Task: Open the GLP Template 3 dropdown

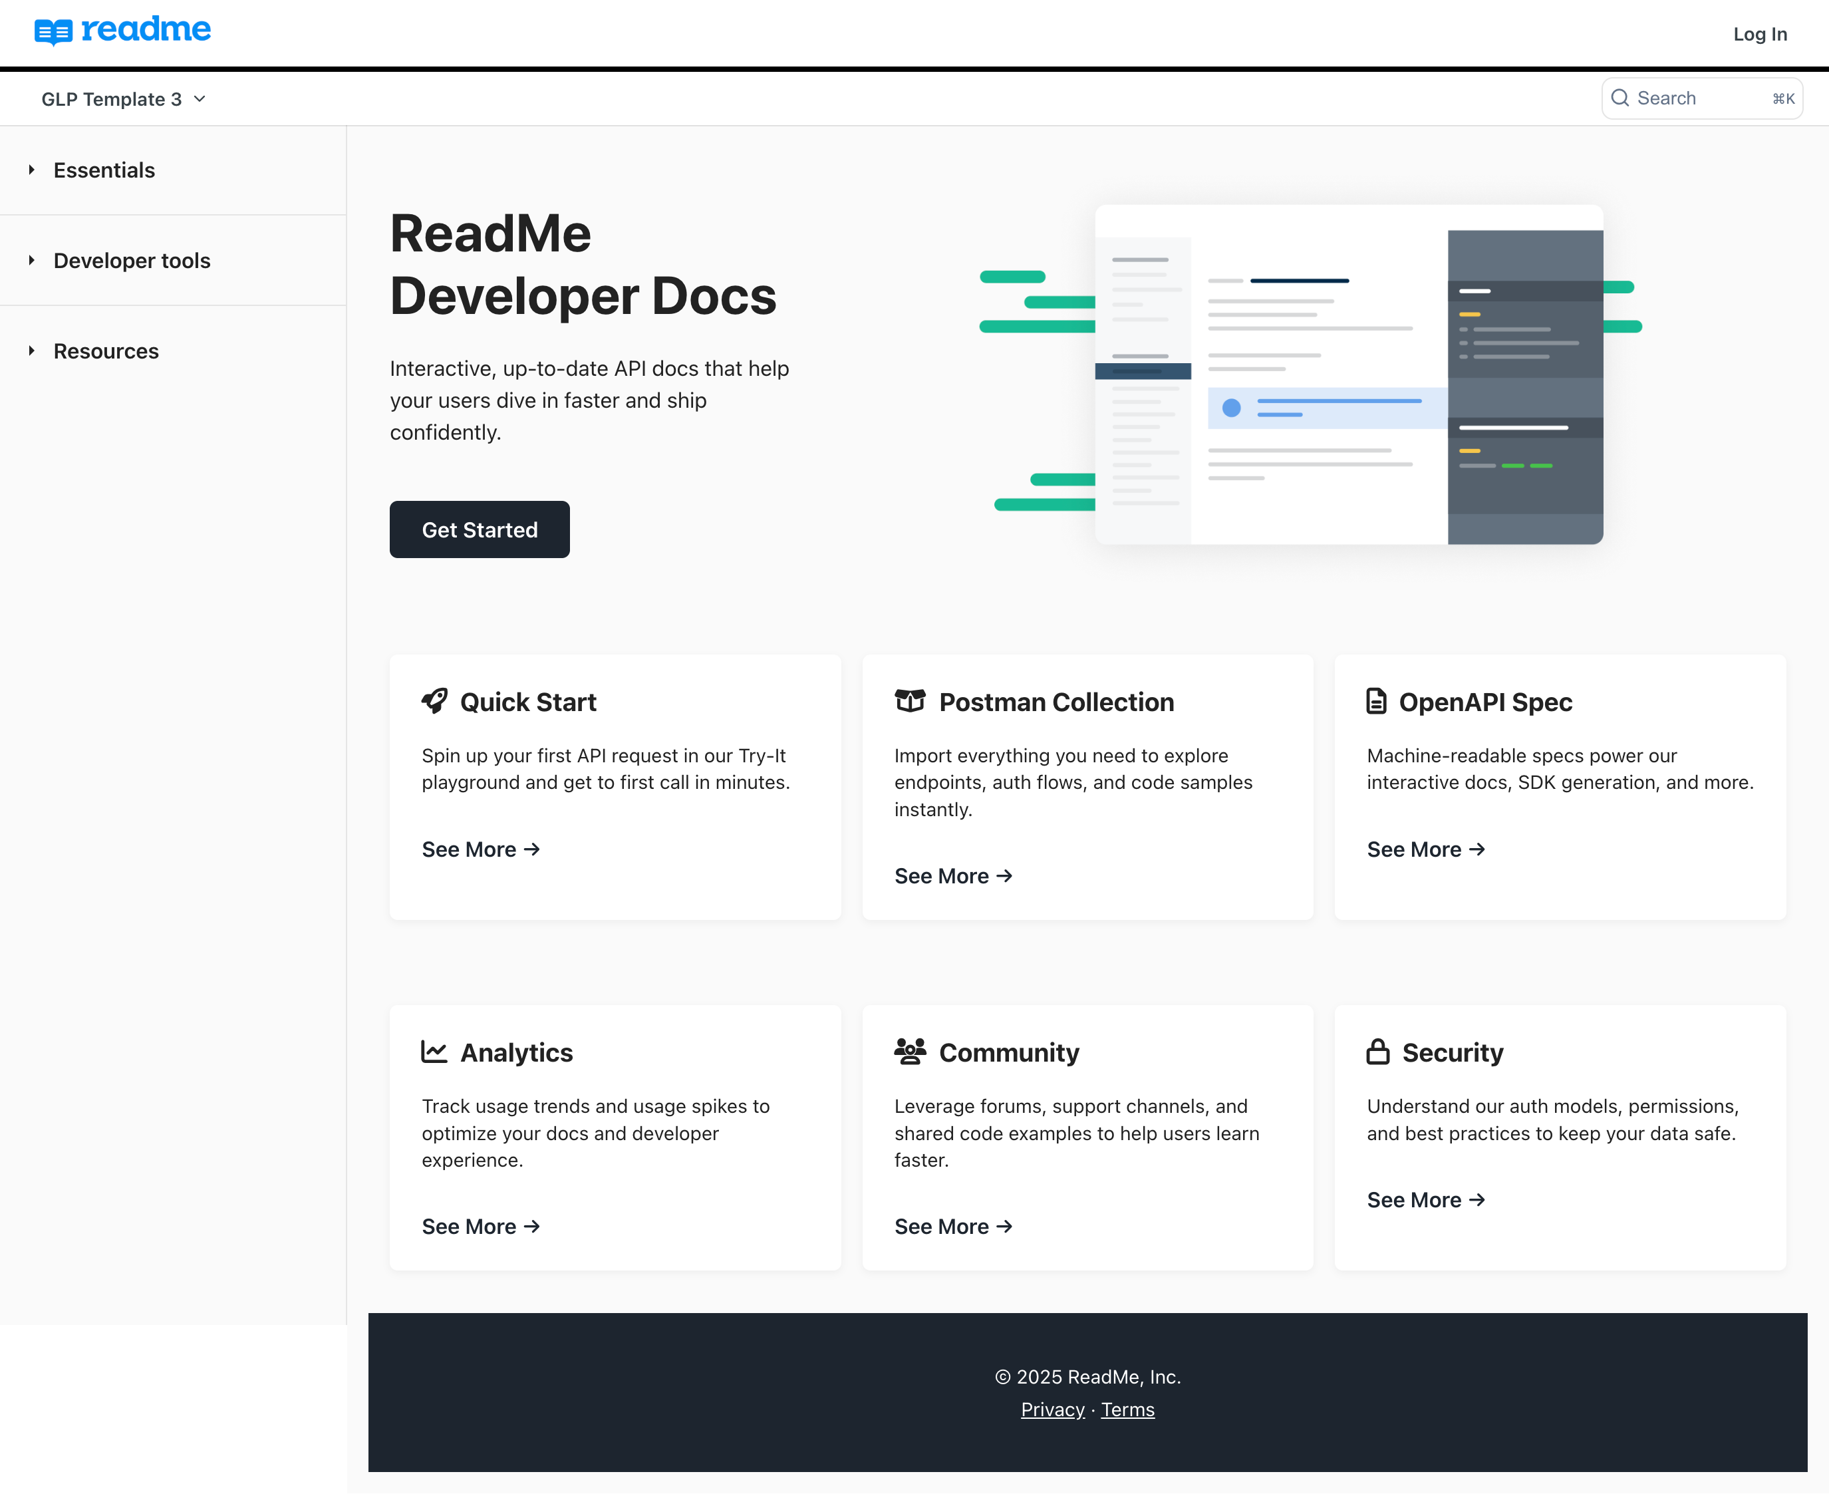Action: click(124, 99)
